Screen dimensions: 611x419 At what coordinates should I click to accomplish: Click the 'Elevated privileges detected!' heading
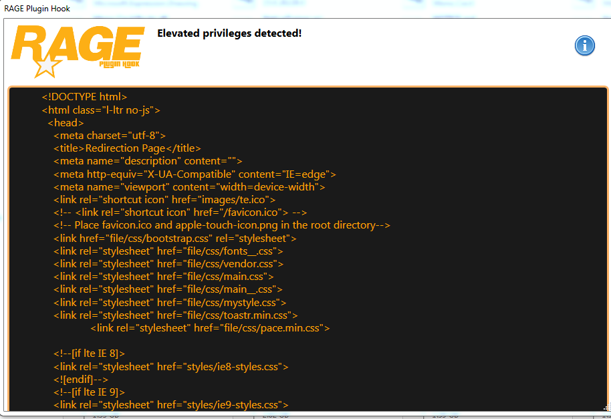point(229,33)
